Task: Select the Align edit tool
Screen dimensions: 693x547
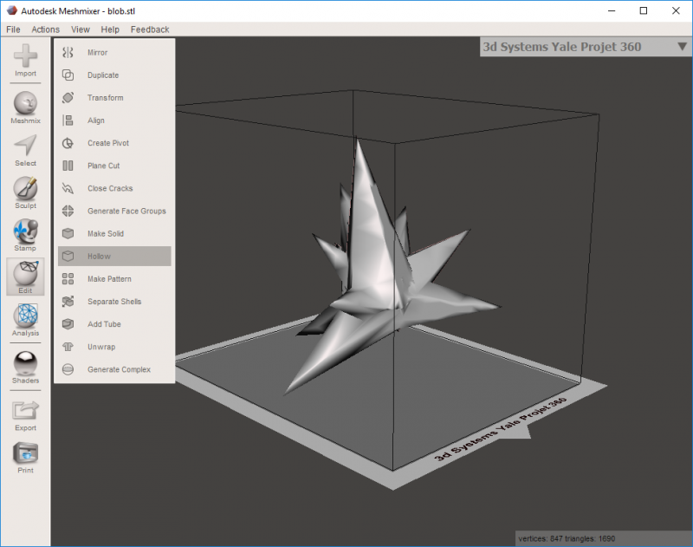Action: click(114, 120)
